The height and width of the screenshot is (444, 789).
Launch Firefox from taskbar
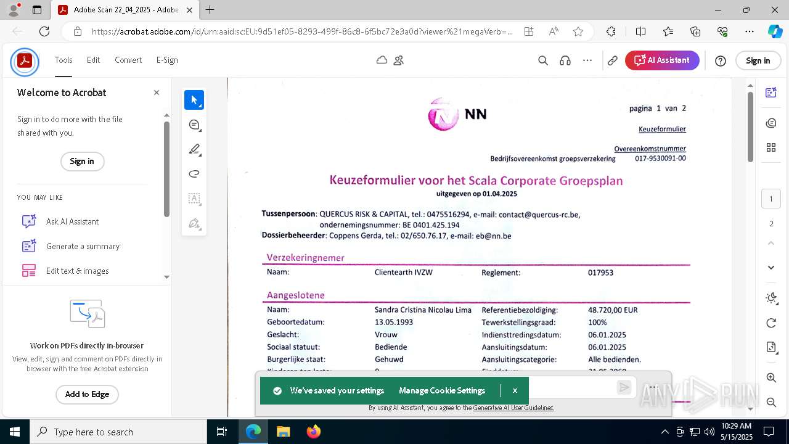click(x=314, y=432)
